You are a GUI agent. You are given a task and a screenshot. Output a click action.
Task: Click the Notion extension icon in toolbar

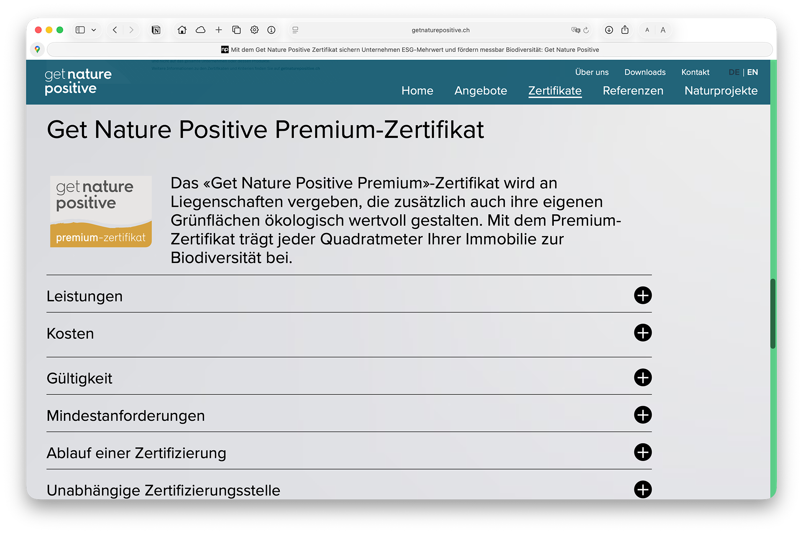pyautogui.click(x=156, y=30)
